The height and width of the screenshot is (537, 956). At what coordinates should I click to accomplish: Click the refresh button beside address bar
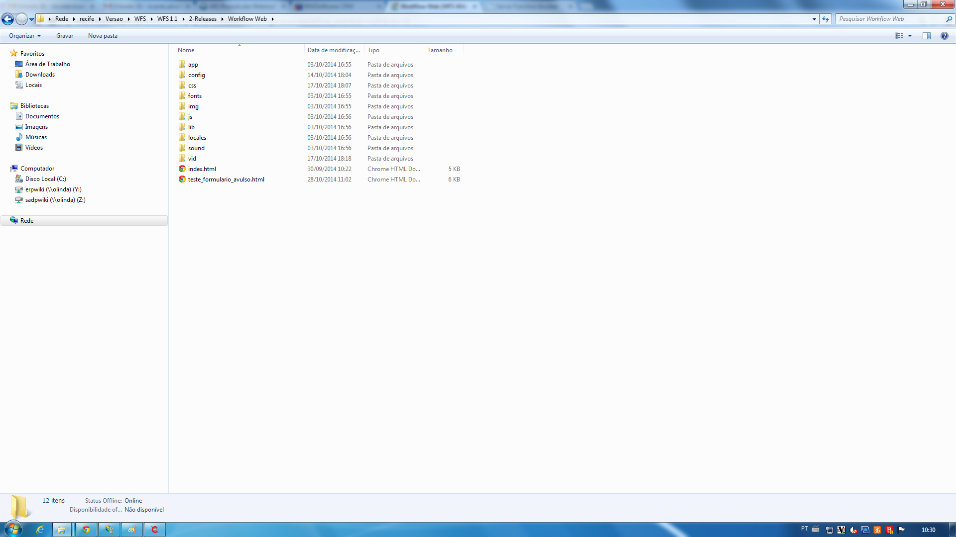coord(826,19)
